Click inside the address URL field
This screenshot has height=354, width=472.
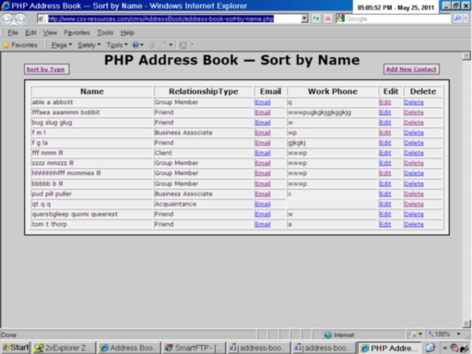(169, 18)
